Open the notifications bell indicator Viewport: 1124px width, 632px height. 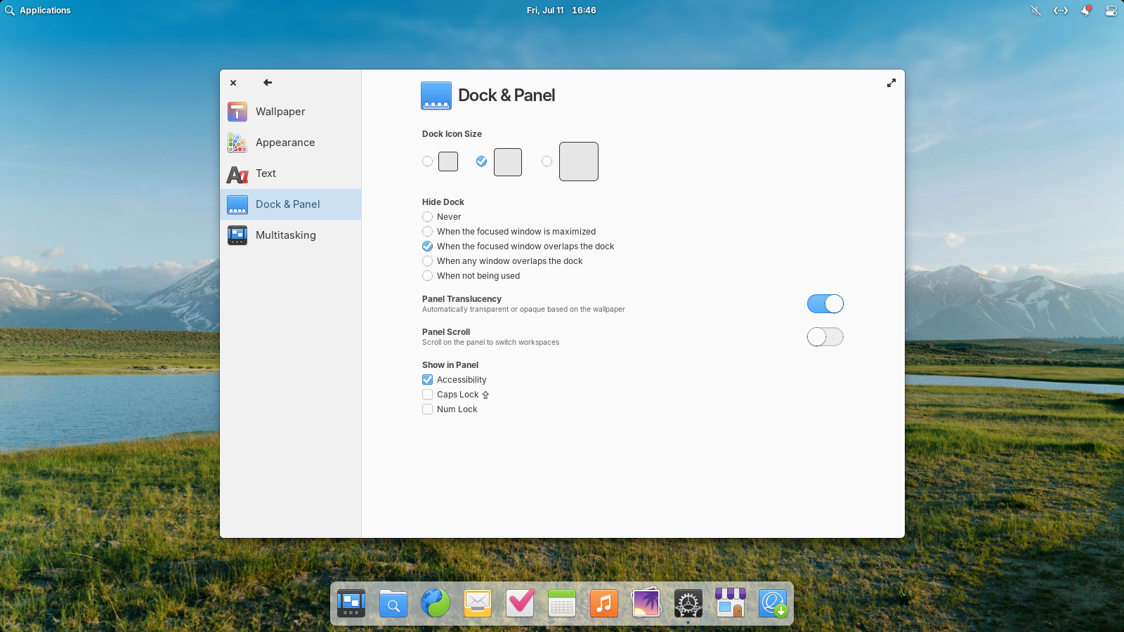[1086, 11]
